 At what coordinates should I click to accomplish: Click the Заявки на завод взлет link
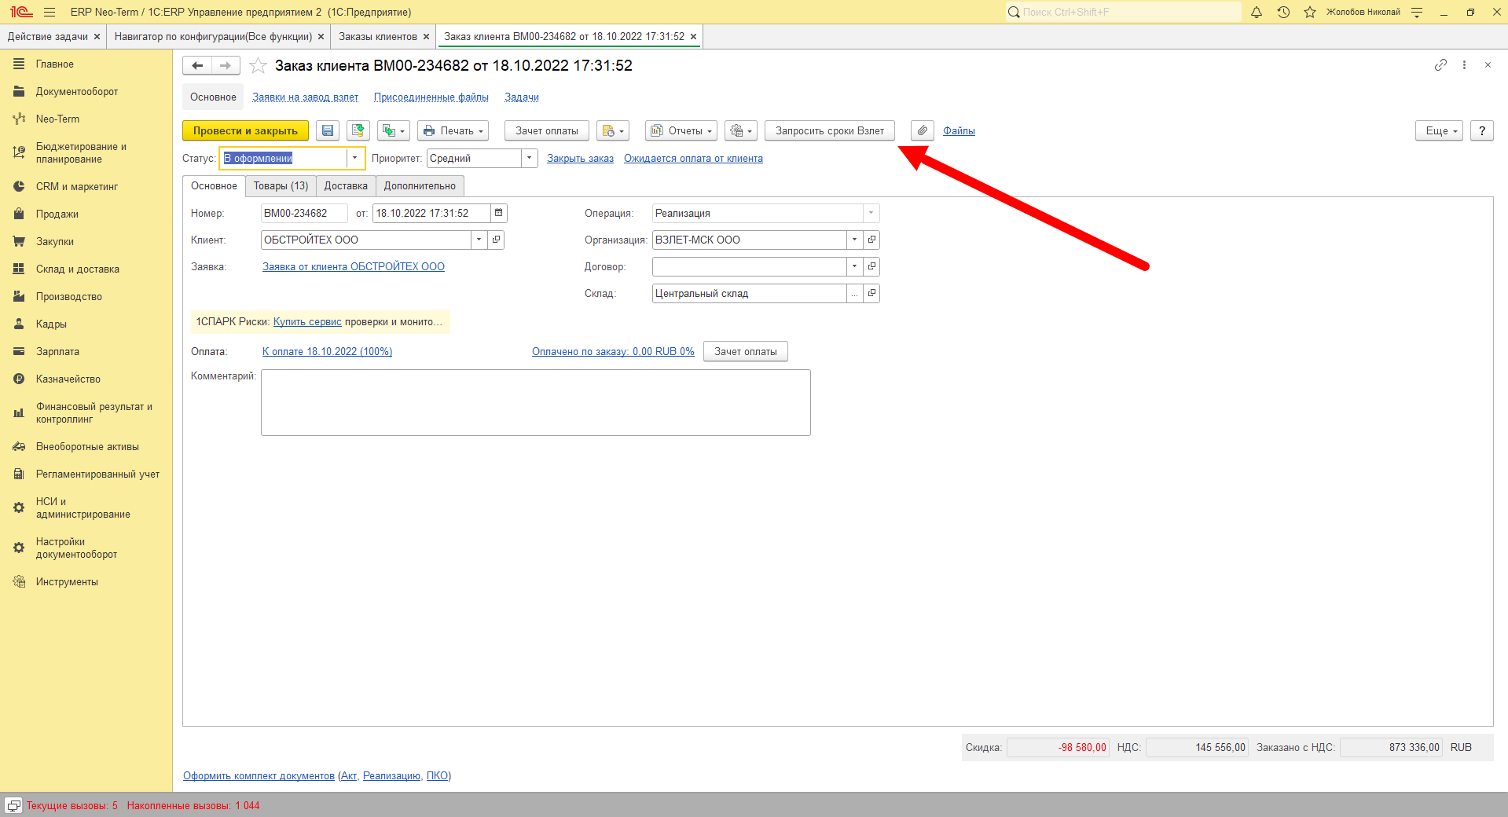click(305, 97)
